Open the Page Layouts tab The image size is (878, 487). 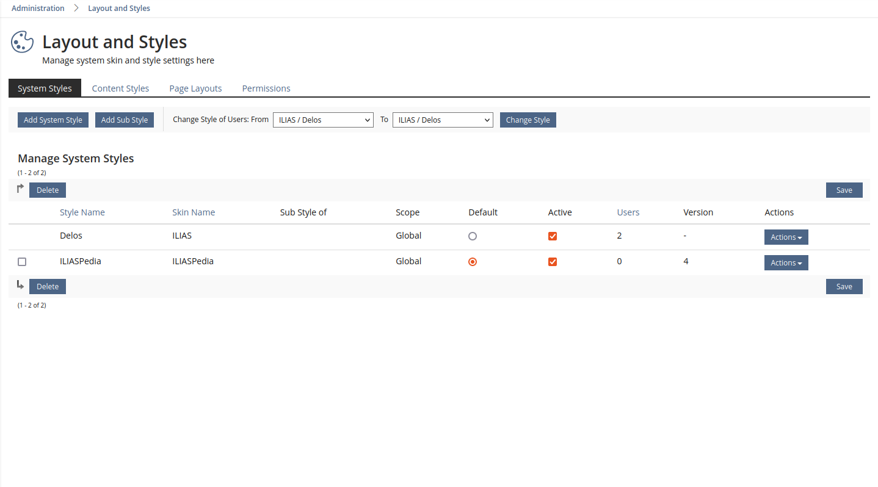(x=195, y=88)
